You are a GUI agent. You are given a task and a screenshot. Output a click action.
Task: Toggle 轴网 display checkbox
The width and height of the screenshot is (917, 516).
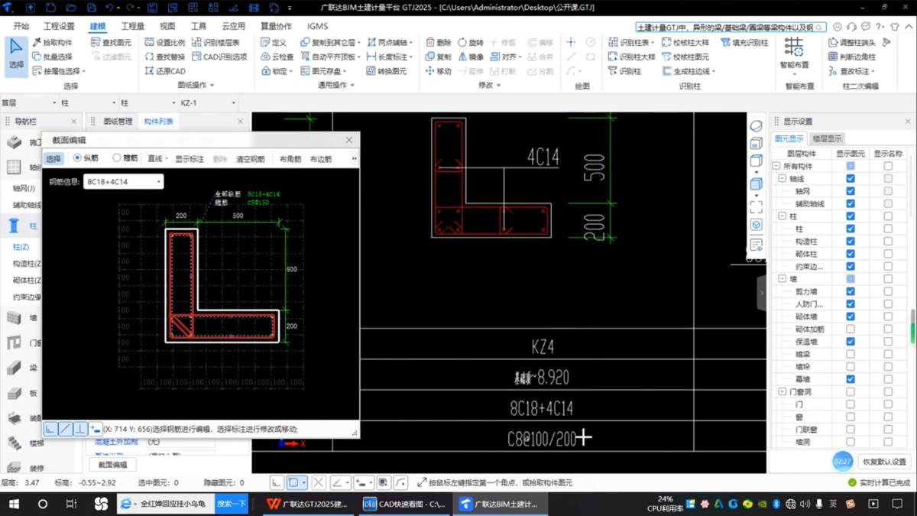tap(851, 191)
